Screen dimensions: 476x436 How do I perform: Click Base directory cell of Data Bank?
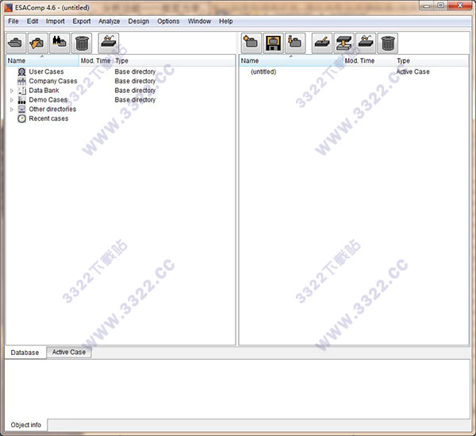point(135,91)
